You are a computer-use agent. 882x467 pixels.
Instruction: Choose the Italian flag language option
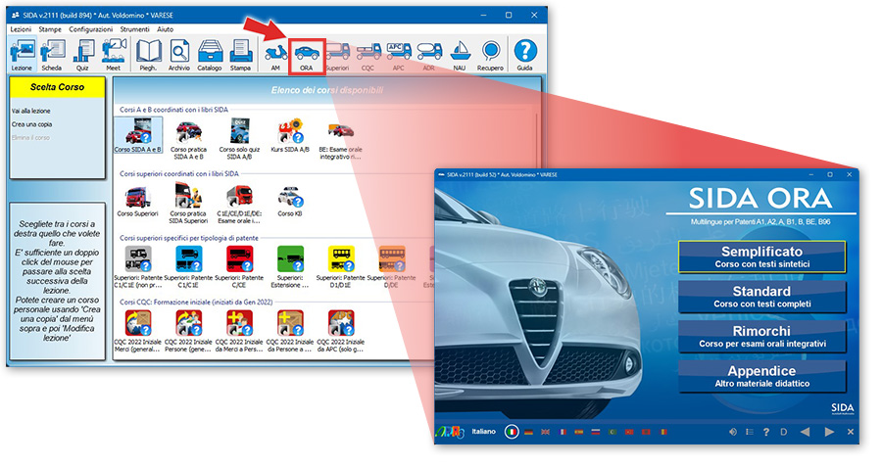(x=511, y=431)
